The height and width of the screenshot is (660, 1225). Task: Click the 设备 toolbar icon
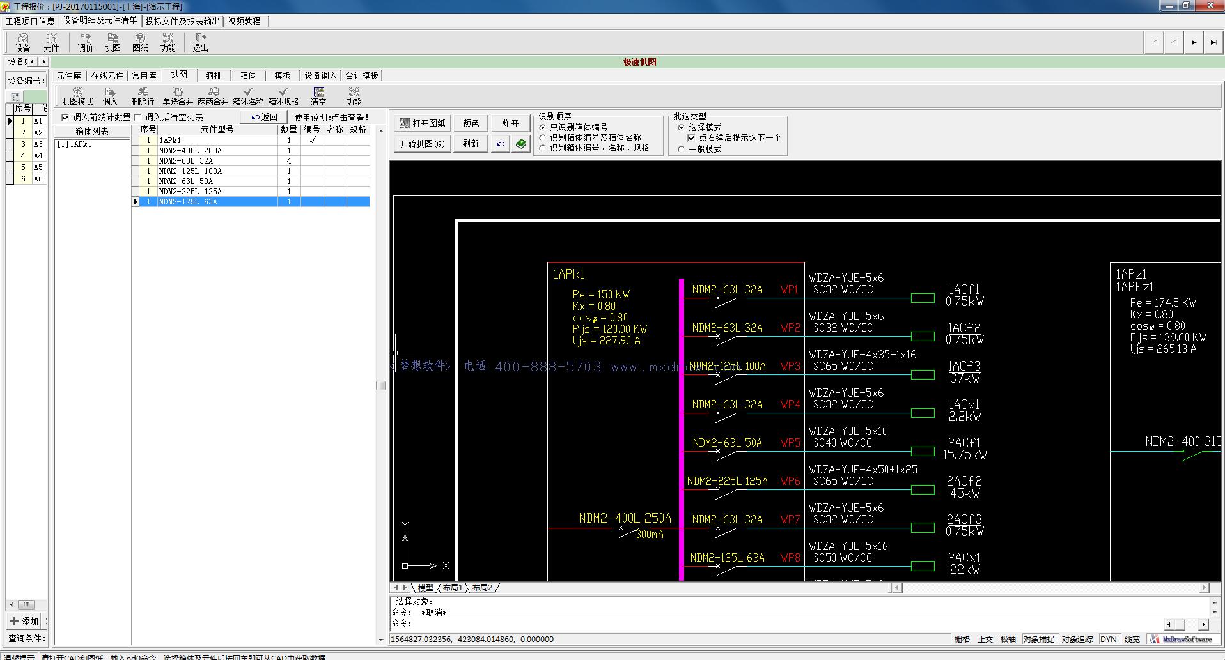[x=22, y=42]
